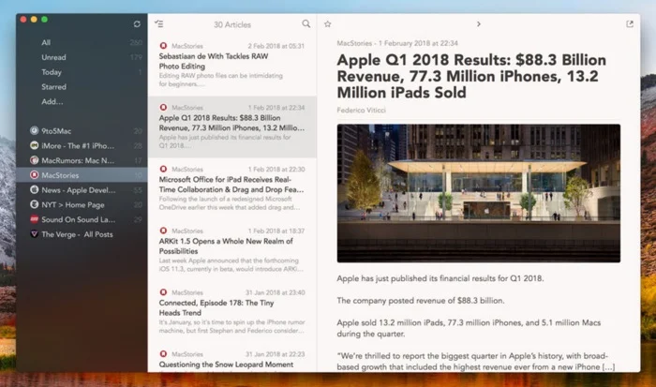
Task: Open article in browser via share icon
Action: (x=630, y=23)
